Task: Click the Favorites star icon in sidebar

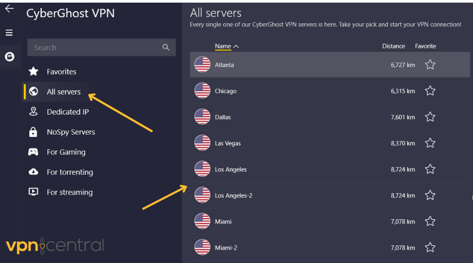Action: 34,71
